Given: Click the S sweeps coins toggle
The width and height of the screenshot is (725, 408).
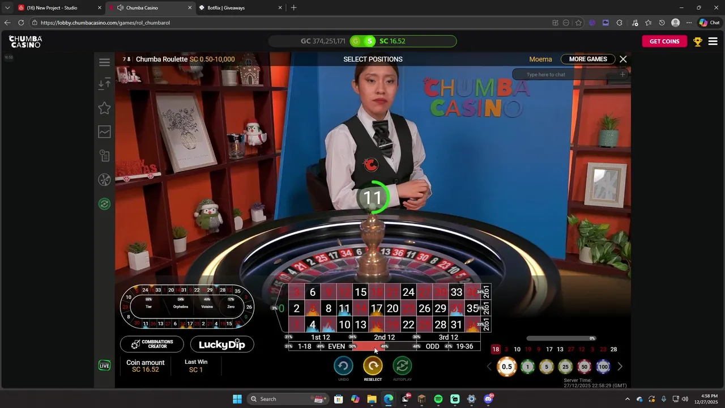Looking at the screenshot, I should tap(370, 41).
